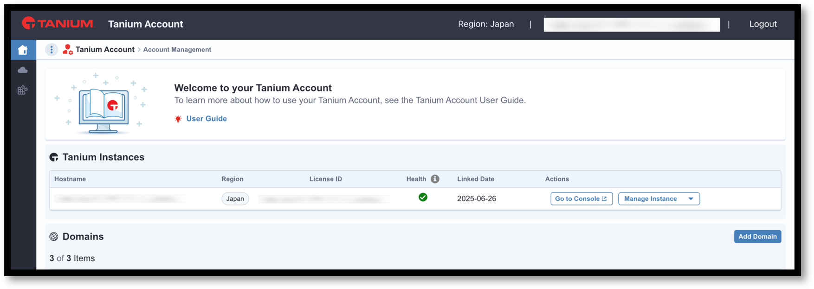Viewport: 814px width, 289px height.
Task: Click the Tanium Account user icon
Action: point(68,49)
